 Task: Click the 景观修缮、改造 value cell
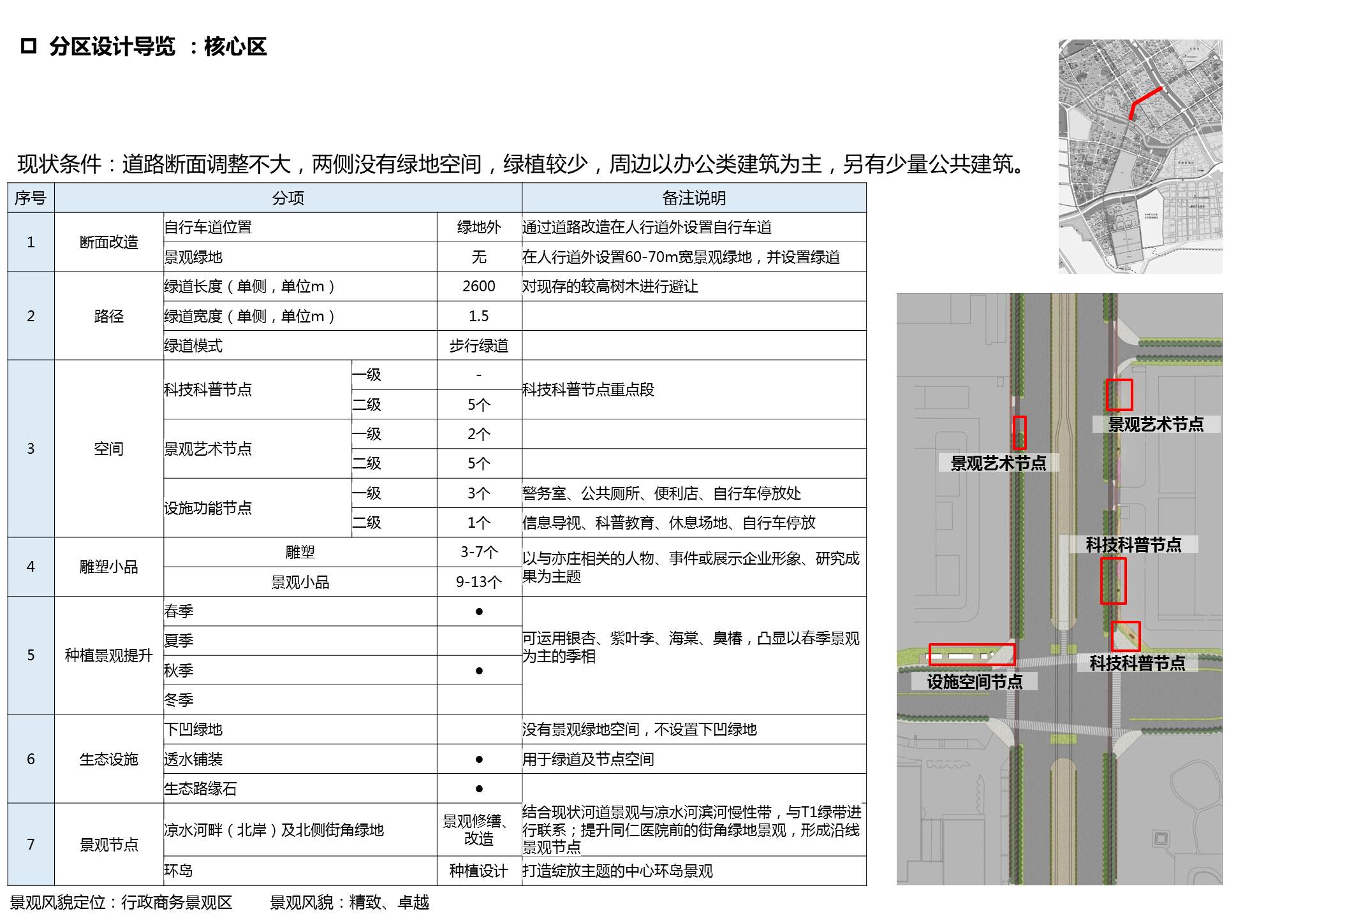pos(479,829)
